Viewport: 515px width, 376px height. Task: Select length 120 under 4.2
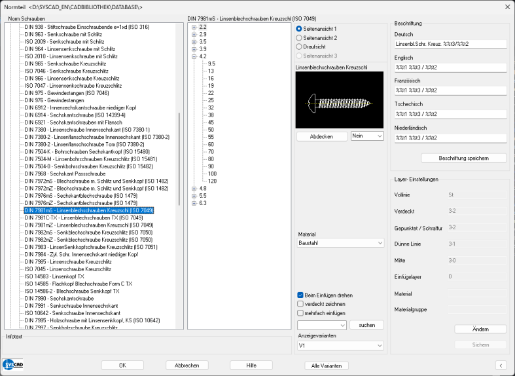click(x=212, y=181)
